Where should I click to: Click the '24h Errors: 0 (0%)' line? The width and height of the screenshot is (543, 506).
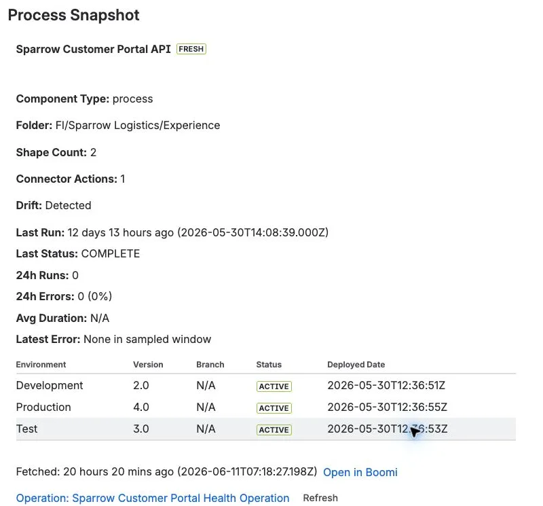pyautogui.click(x=64, y=297)
